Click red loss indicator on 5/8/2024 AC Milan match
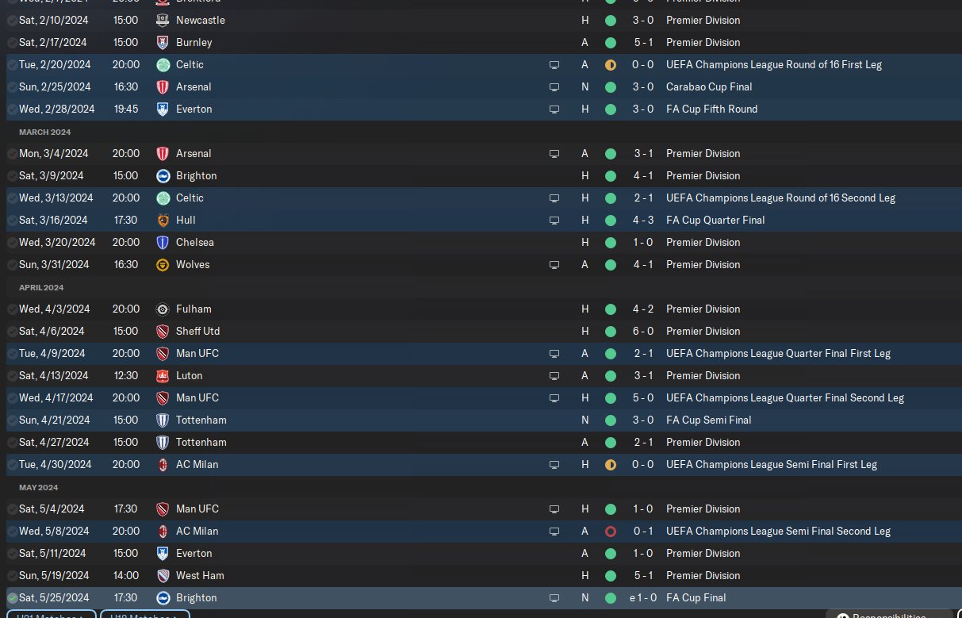The width and height of the screenshot is (962, 618). [x=610, y=531]
